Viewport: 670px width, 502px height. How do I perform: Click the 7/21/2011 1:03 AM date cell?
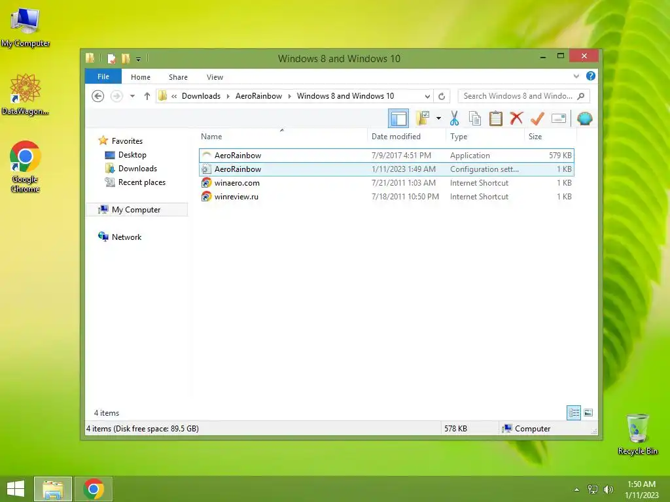coord(403,183)
